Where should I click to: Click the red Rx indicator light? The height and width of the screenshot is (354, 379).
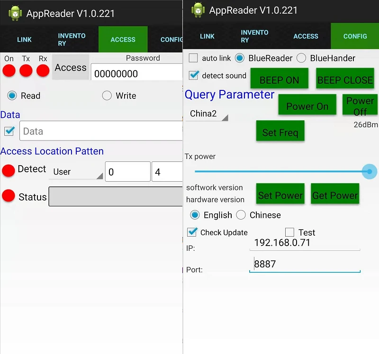point(43,71)
